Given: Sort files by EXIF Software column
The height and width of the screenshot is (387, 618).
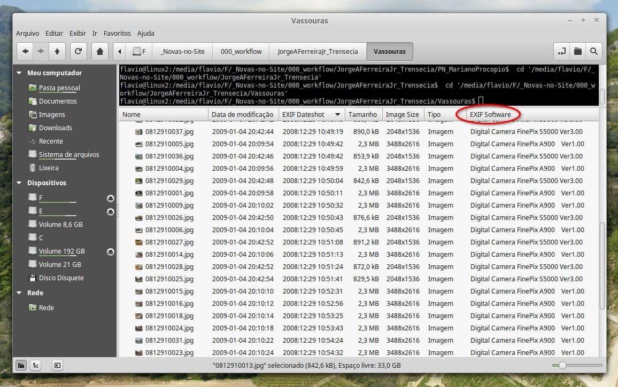Looking at the screenshot, I should click(490, 115).
